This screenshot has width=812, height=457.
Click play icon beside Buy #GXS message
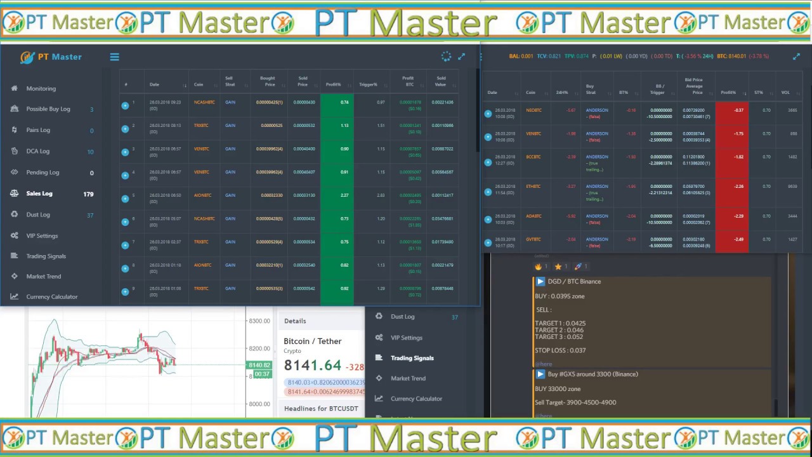[540, 374]
